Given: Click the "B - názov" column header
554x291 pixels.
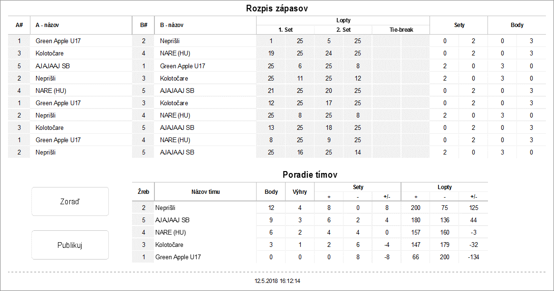Looking at the screenshot, I should coord(172,25).
